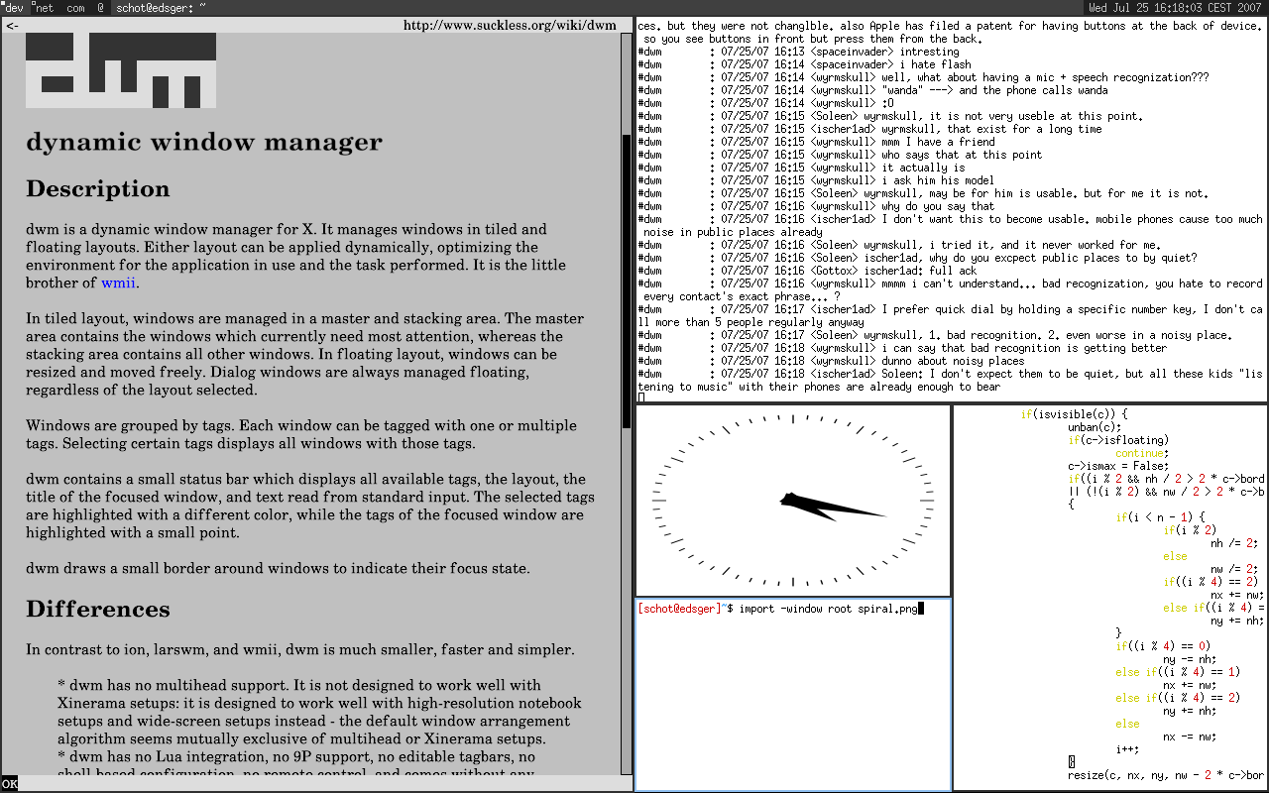Click the Description heading

point(97,188)
